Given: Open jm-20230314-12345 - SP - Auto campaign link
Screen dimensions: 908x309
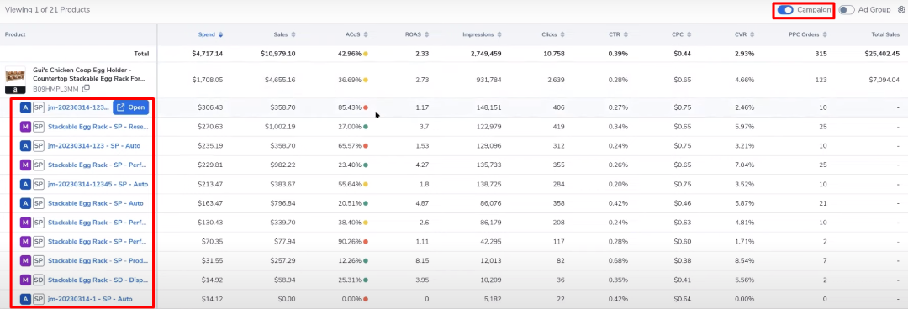Looking at the screenshot, I should pyautogui.click(x=98, y=184).
